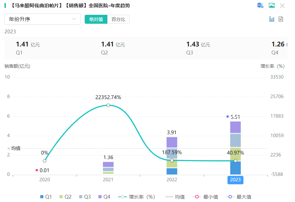The image size is (295, 202).
Task: Export chart data to Excel icon
Action: 260,6
